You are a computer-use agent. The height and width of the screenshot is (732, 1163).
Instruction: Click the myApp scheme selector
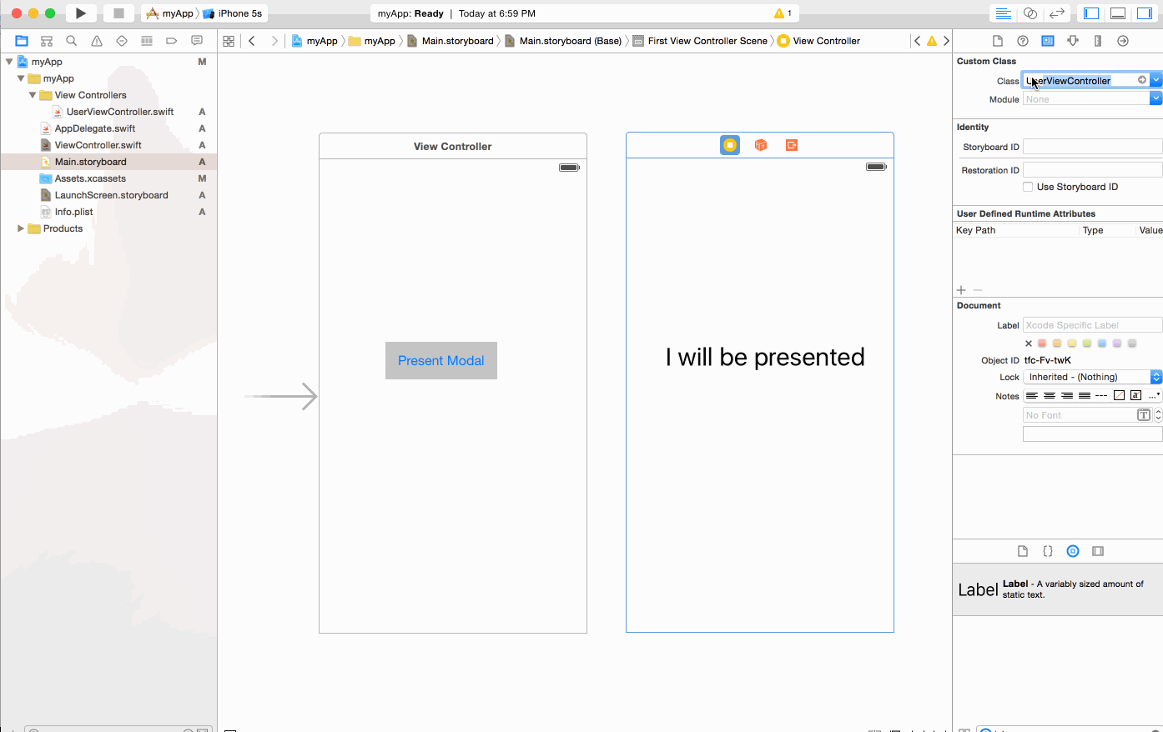pos(170,13)
